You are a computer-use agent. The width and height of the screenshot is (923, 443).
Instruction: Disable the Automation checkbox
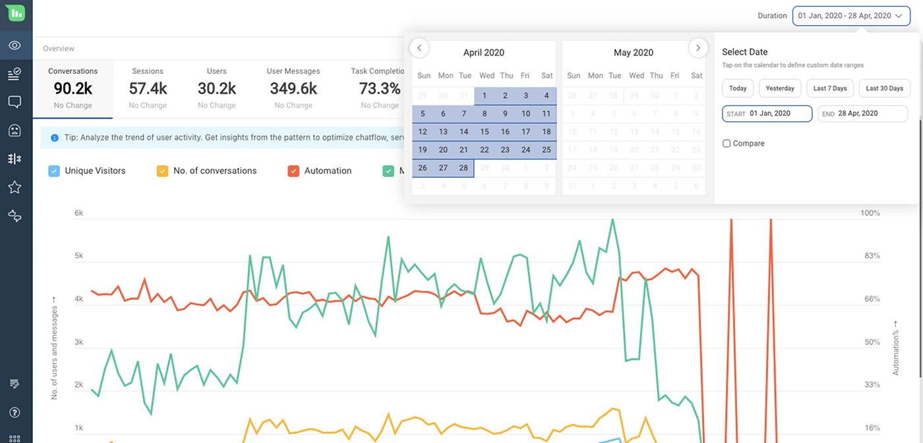pyautogui.click(x=293, y=170)
